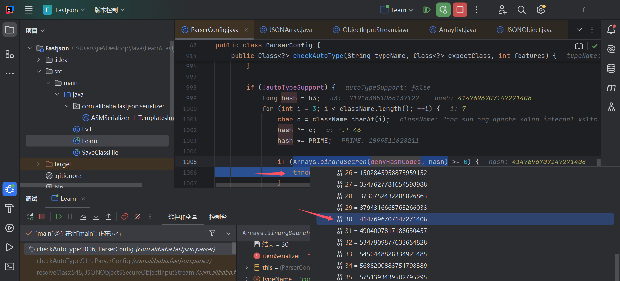The width and height of the screenshot is (620, 281).
Task: Stop Learn in debug panel toolbar
Action: pos(42,217)
